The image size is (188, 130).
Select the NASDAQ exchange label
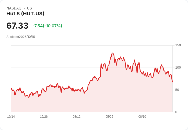14,8
